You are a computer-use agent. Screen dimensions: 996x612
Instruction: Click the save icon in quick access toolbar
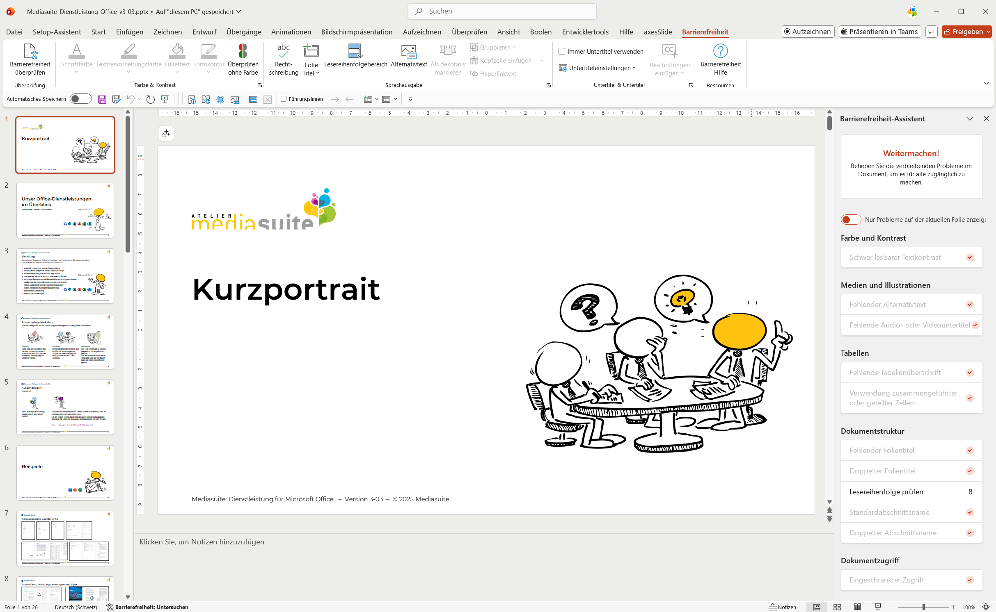102,99
